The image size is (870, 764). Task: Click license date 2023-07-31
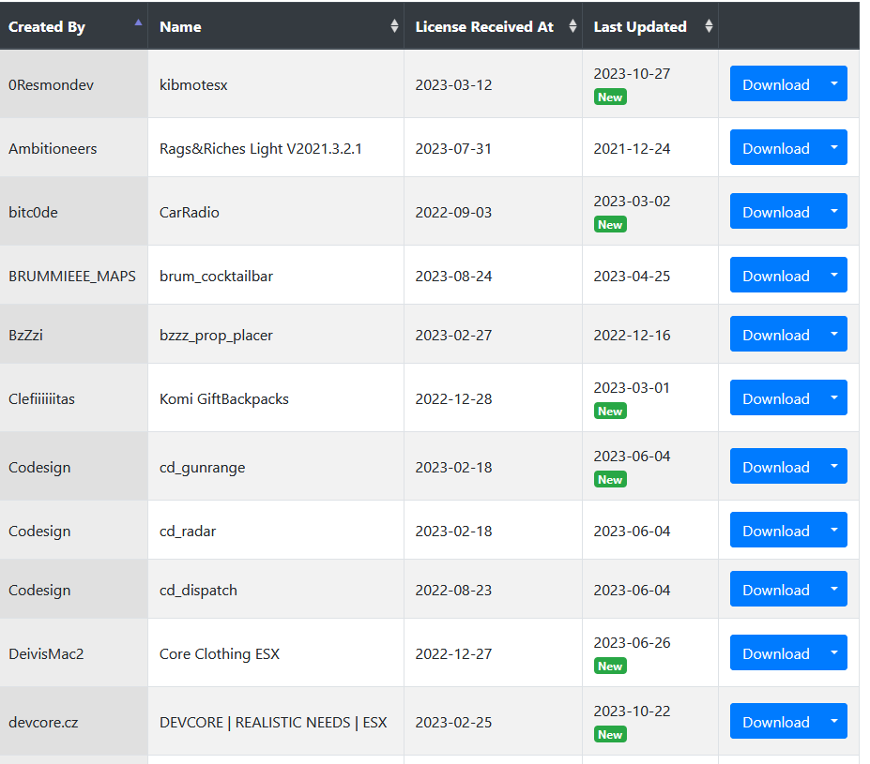453,148
